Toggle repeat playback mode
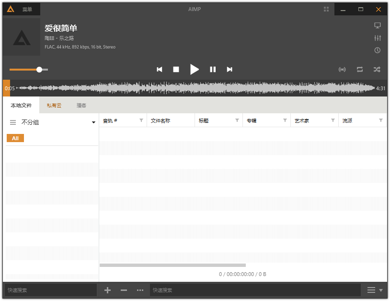390x301 pixels. tap(359, 69)
